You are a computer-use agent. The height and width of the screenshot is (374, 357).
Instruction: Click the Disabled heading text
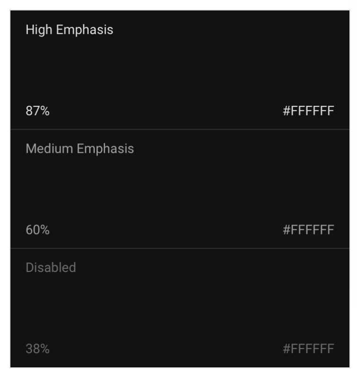coord(51,267)
